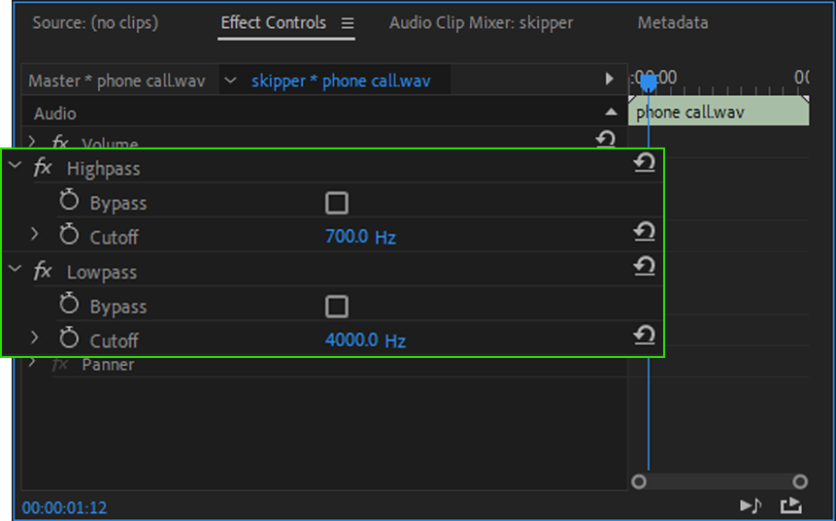Click the blue playhead in mini timeline
Viewport: 836px width, 521px height.
pyautogui.click(x=648, y=83)
